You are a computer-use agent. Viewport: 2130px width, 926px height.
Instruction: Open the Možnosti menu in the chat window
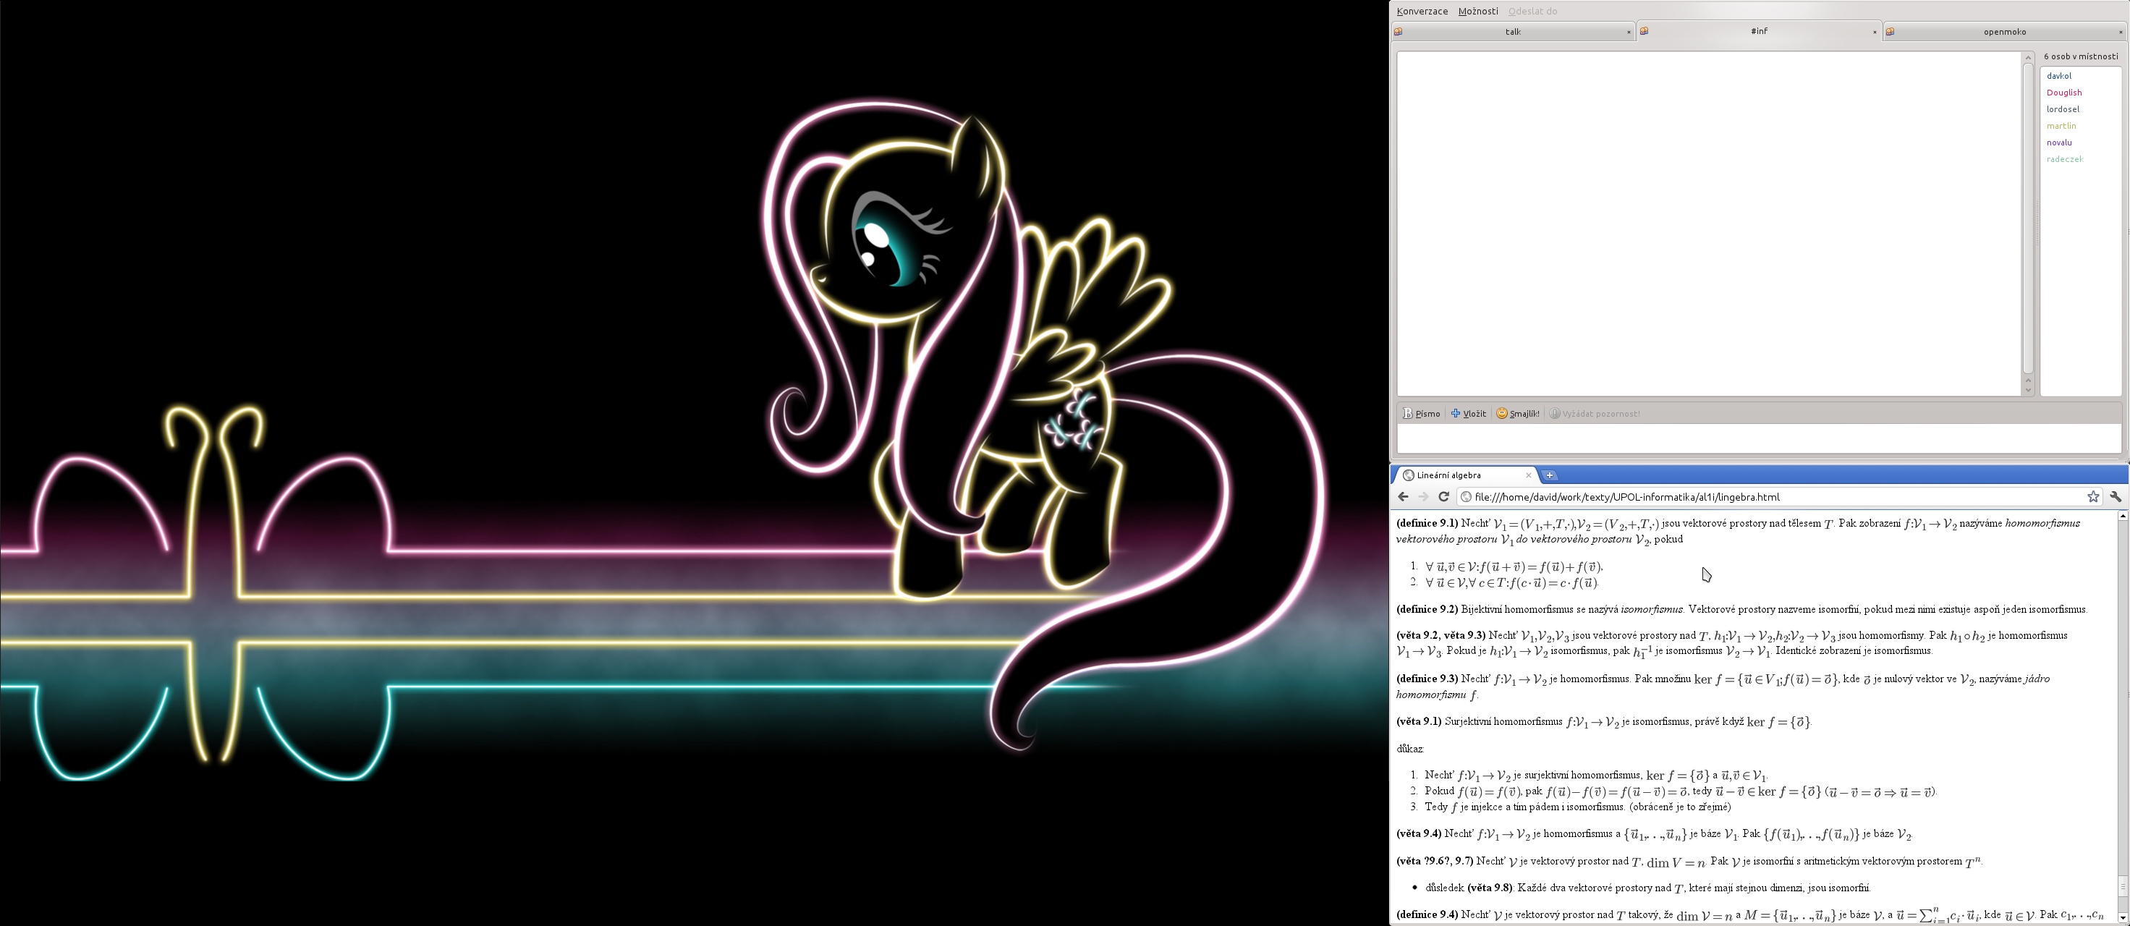(1477, 11)
